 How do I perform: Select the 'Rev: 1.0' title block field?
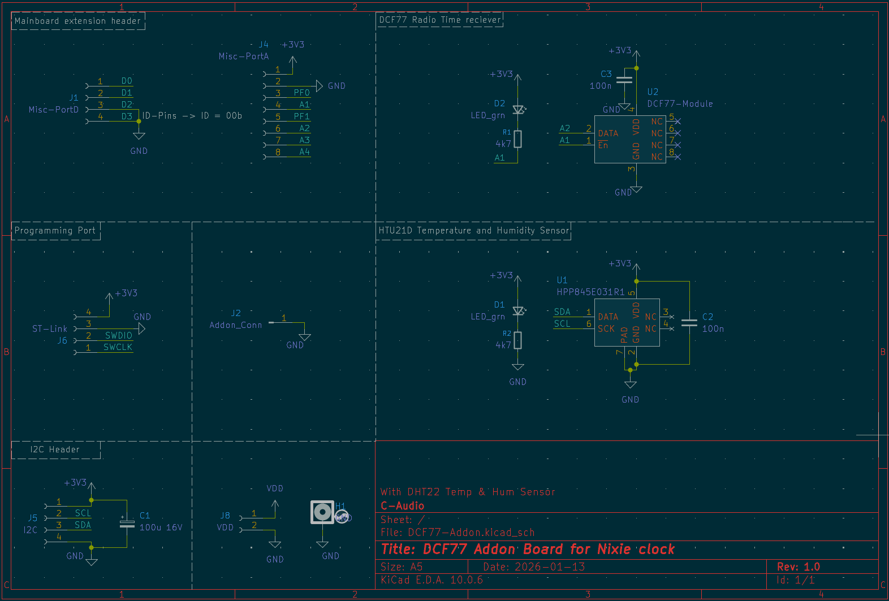(x=799, y=567)
